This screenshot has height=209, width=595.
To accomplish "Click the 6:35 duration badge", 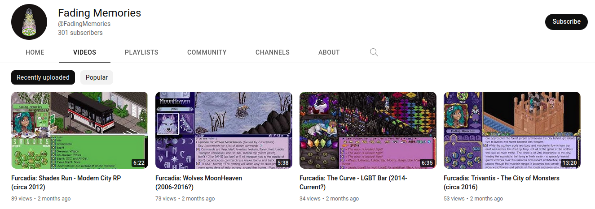I will coord(427,163).
